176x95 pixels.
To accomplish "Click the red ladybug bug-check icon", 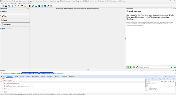I will coord(30,6).
